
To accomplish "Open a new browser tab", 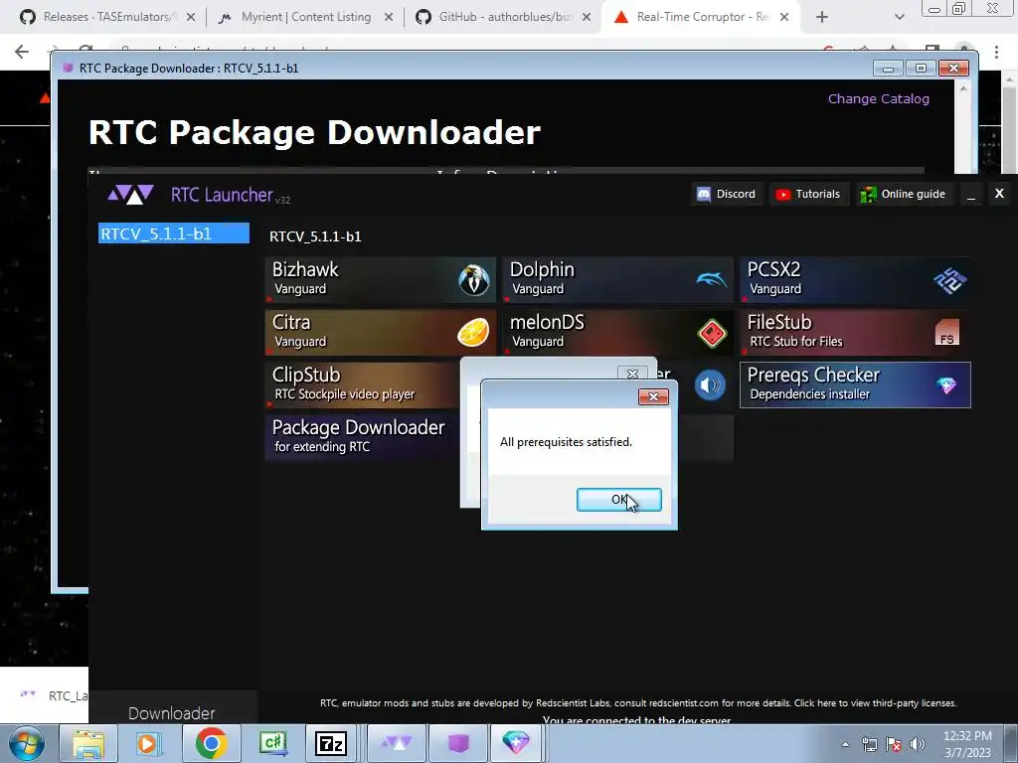I will pyautogui.click(x=822, y=18).
